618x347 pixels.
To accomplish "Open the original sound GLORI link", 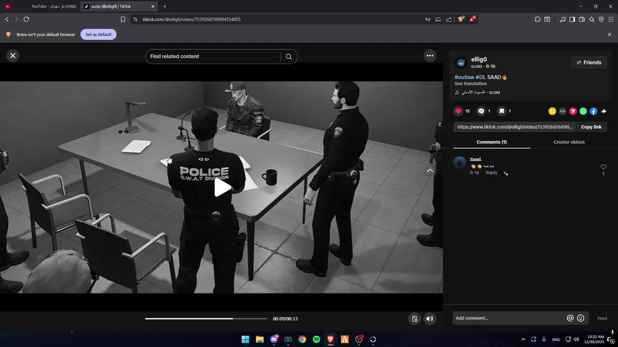I will point(478,93).
